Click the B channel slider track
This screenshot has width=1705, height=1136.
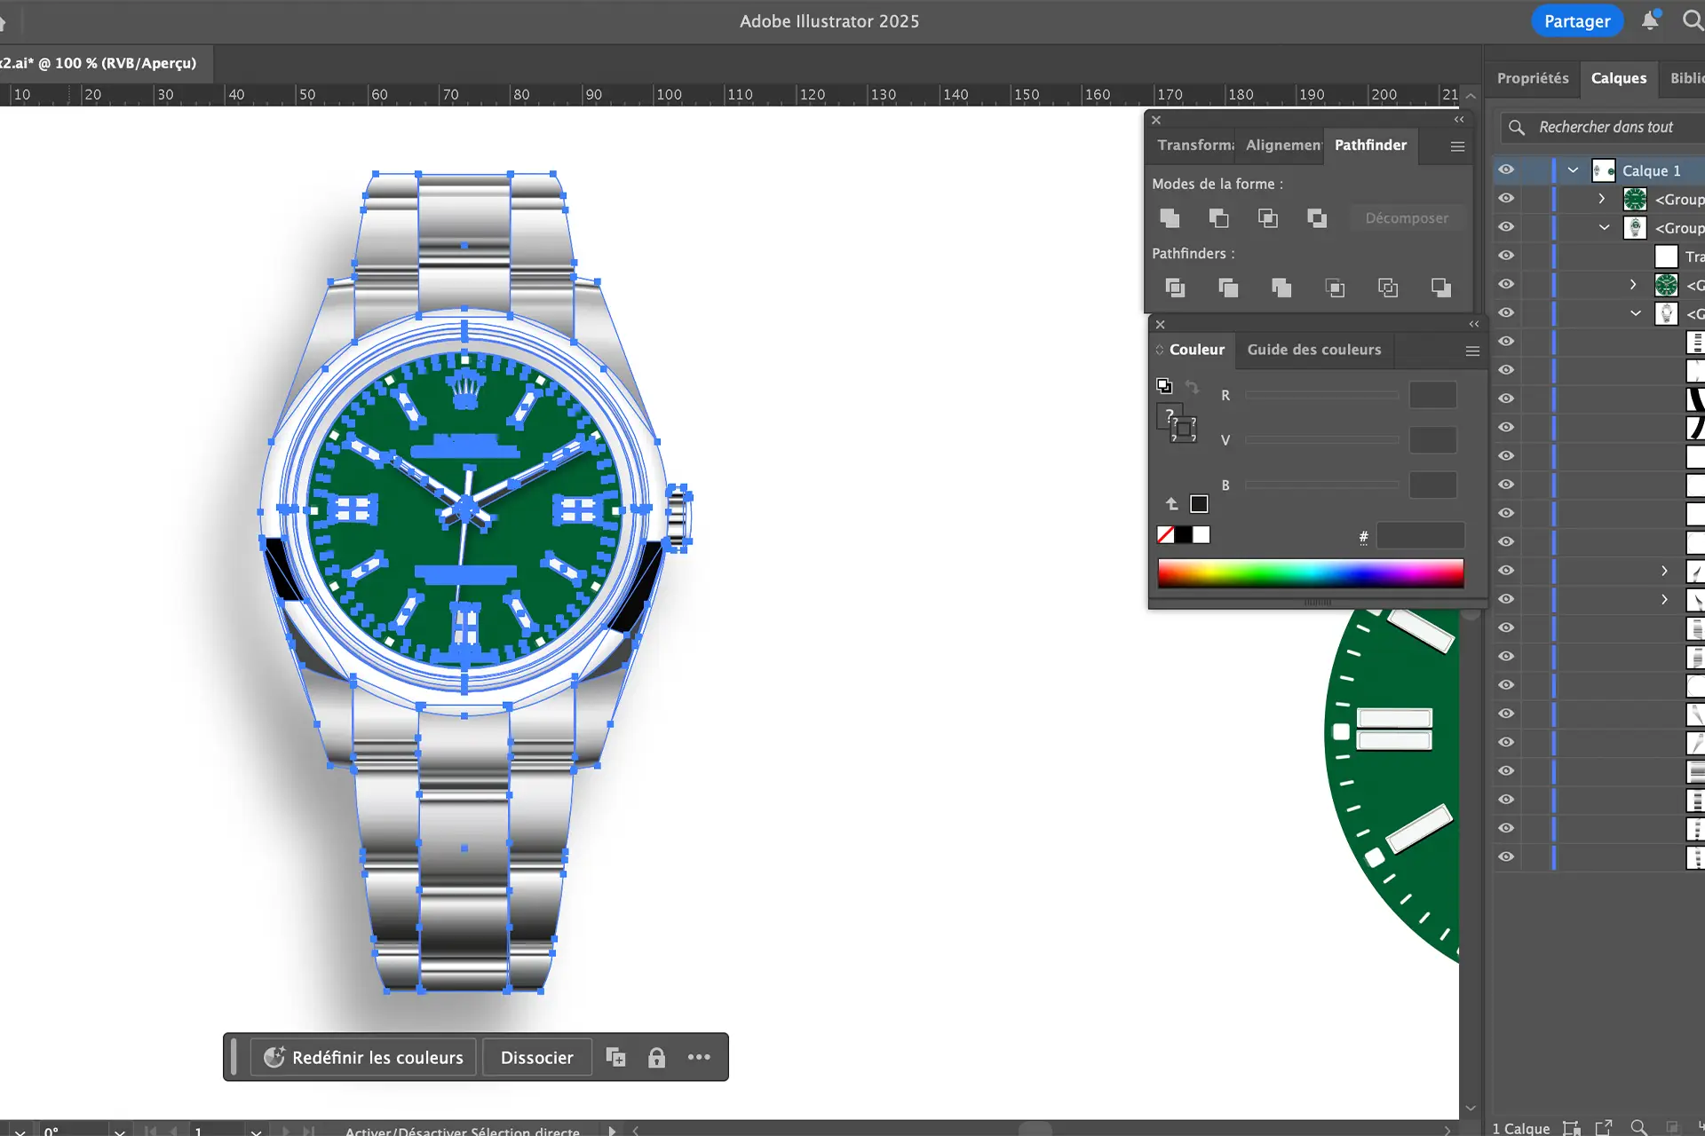point(1321,485)
